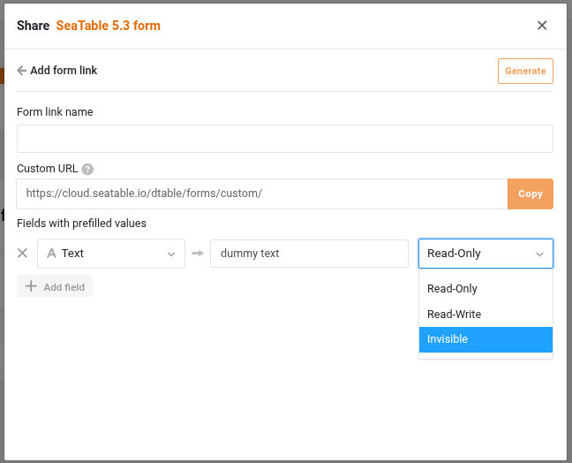Collapse the Read-Only permission dropdown
This screenshot has height=463, width=572.
pos(485,254)
